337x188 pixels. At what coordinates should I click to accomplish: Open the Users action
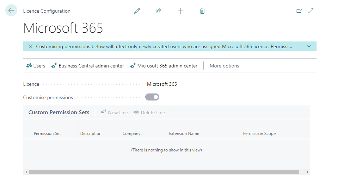(36, 66)
